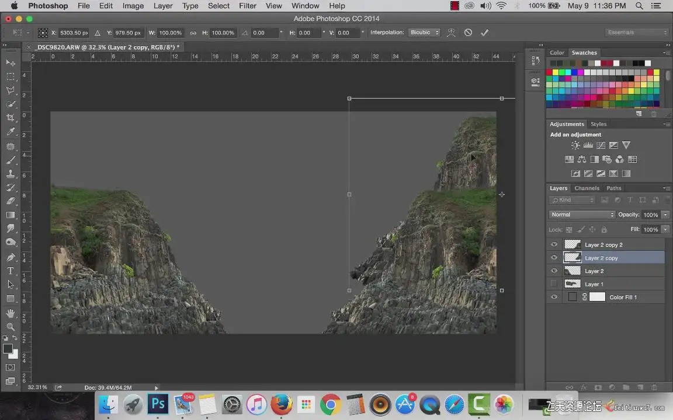Toggle visibility of Color Fill 1 layer
673x420 pixels.
(x=554, y=297)
